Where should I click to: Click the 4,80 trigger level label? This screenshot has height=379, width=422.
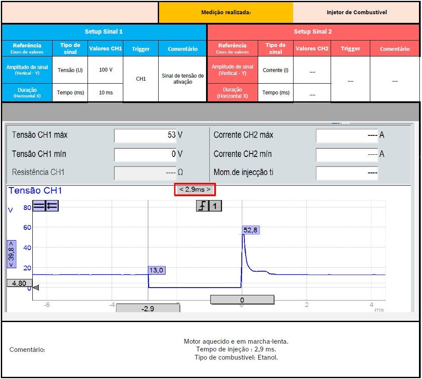click(x=19, y=283)
